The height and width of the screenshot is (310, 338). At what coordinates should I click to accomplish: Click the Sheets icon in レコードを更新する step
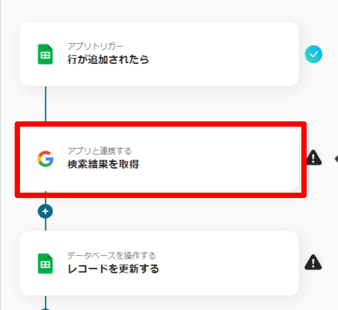(45, 263)
